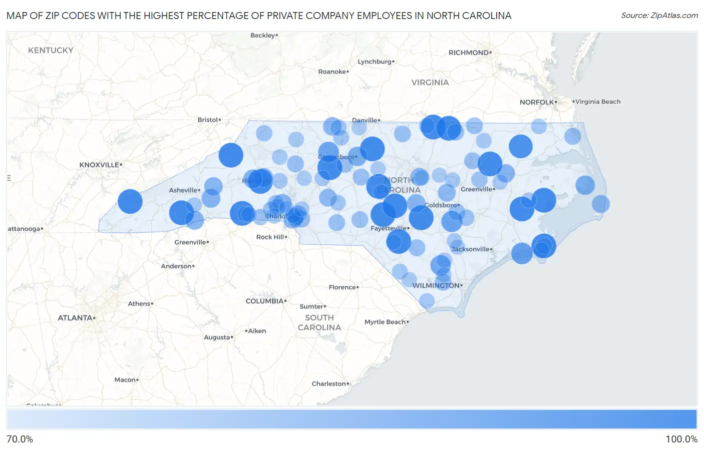
Task: Click the Greenville label near the NC coast
Action: [x=478, y=189]
